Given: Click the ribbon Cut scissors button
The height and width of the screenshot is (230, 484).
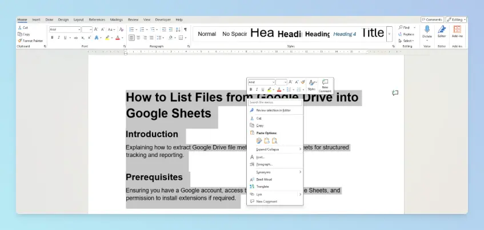Looking at the screenshot, I should [23, 28].
